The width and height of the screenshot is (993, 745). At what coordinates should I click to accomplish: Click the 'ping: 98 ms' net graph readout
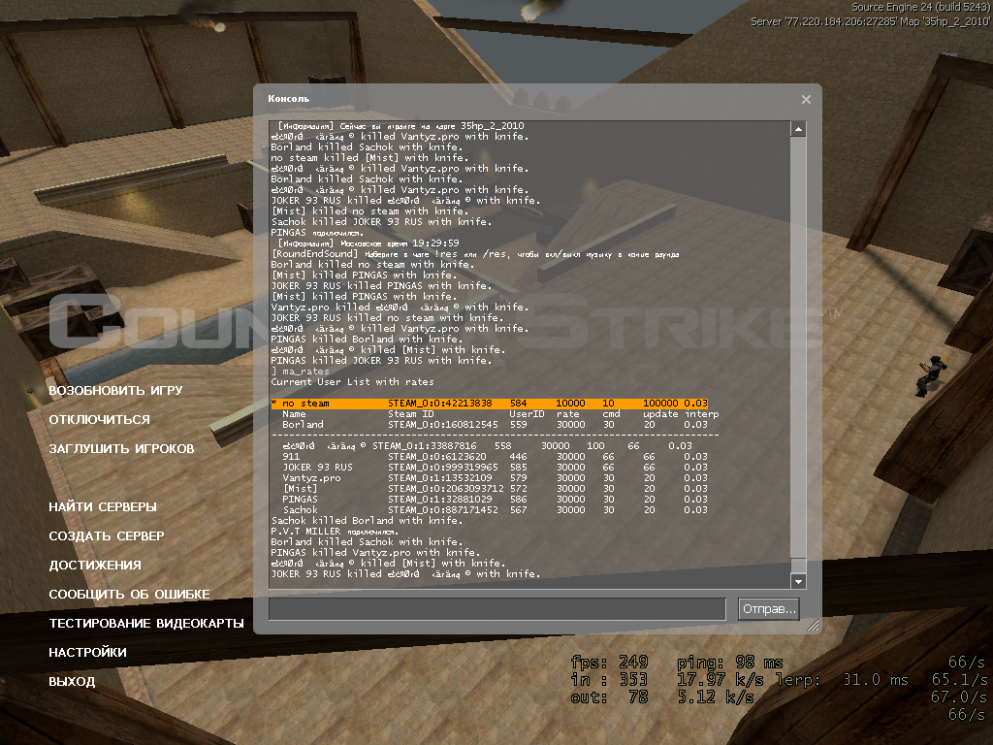[x=730, y=663]
